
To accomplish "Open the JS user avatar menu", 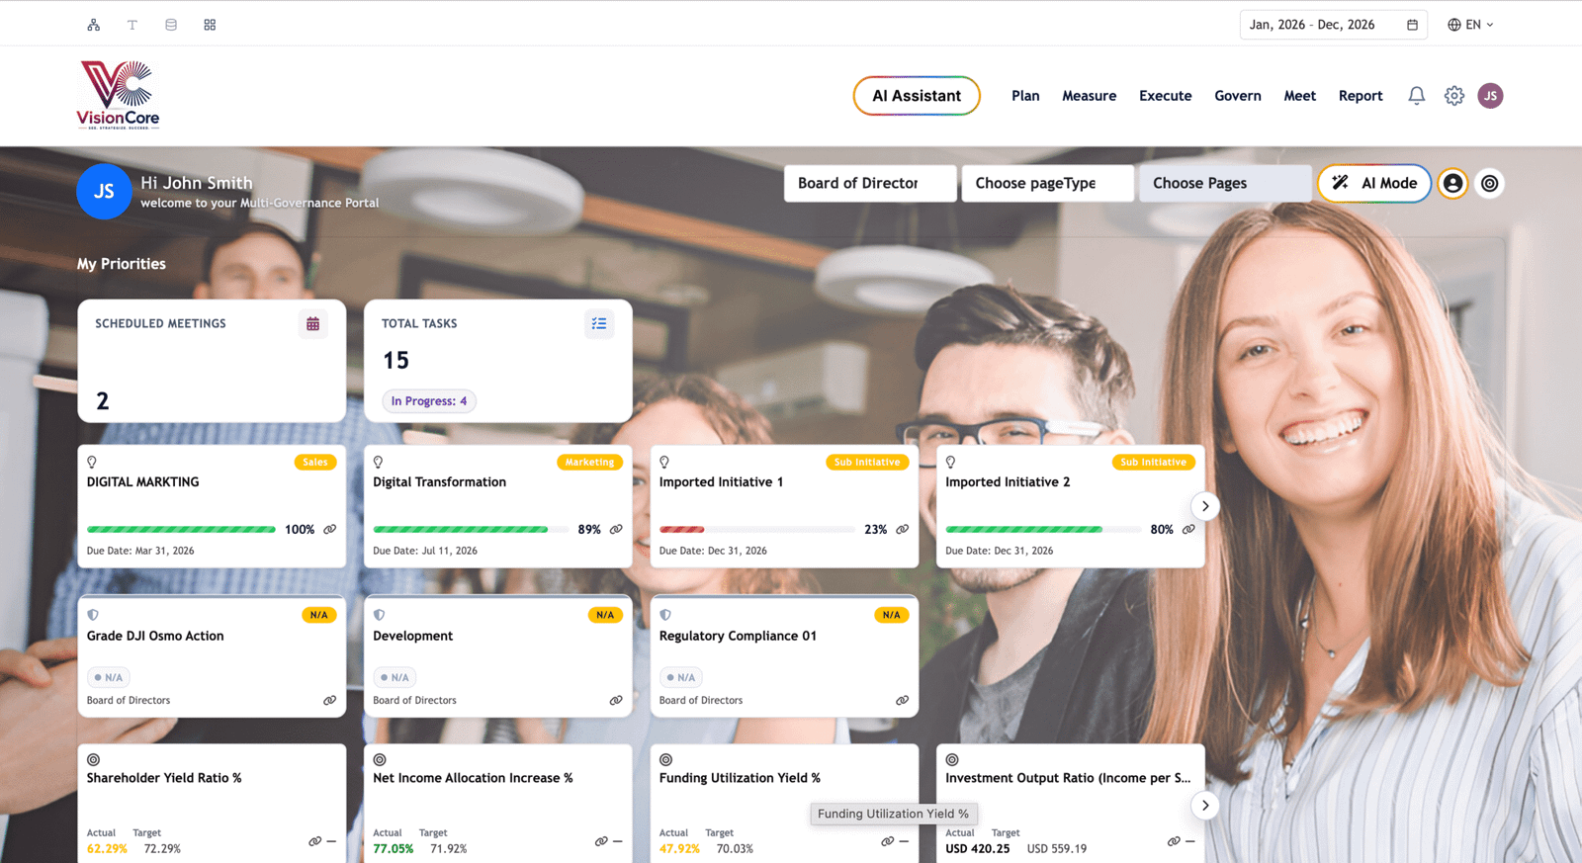I will pos(1490,96).
